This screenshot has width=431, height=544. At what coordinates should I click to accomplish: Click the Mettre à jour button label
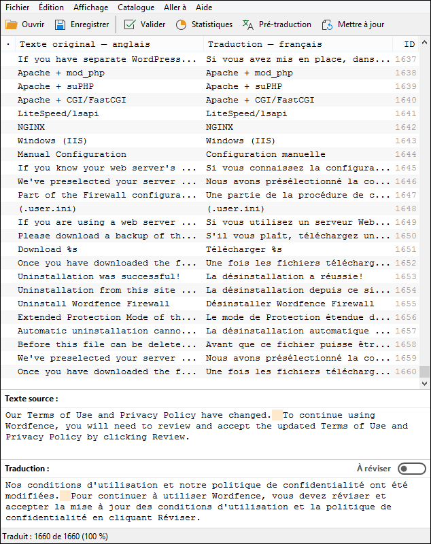coord(361,24)
